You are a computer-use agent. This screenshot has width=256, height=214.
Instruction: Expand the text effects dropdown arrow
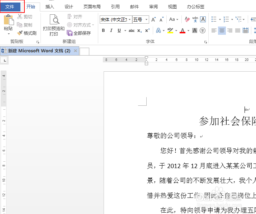coord(163,30)
